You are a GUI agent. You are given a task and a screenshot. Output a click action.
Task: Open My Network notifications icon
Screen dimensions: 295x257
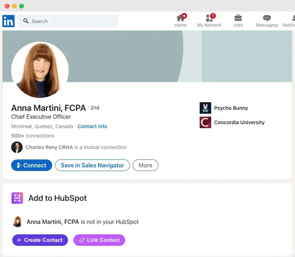point(209,18)
